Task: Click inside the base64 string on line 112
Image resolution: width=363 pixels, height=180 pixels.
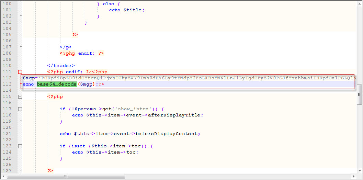Action: point(198,78)
